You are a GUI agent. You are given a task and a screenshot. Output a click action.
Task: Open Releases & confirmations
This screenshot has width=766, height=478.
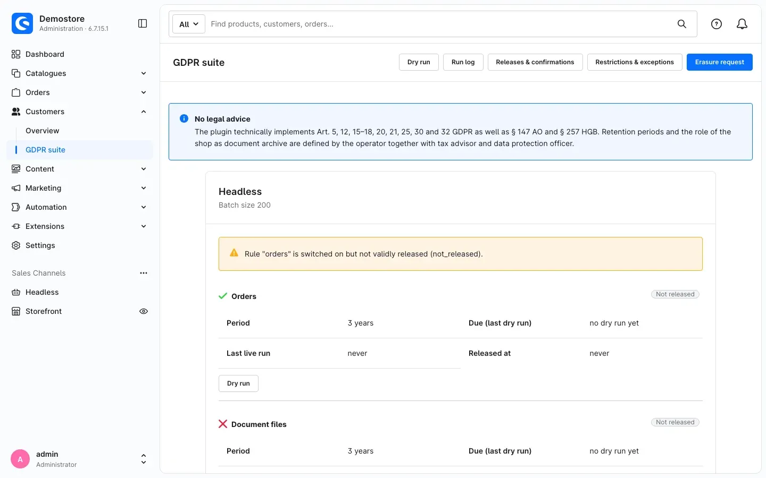(535, 62)
